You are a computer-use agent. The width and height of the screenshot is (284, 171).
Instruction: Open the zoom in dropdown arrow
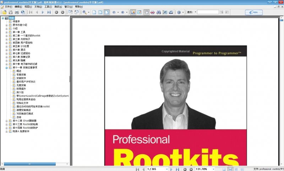(127, 12)
